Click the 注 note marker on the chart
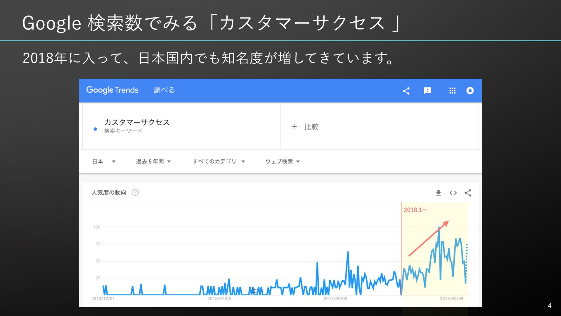This screenshot has width=561, height=316. [x=254, y=291]
